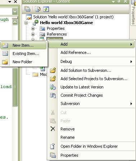Select Add Selected Projects to Subversion...
This screenshot has height=161, width=136.
point(91,79)
